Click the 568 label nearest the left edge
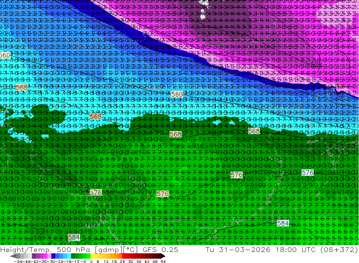Viewport: 359px width, 263px height. [22, 87]
